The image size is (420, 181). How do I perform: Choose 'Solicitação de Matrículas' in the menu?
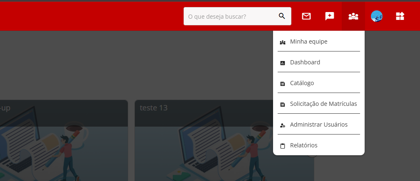pos(323,104)
